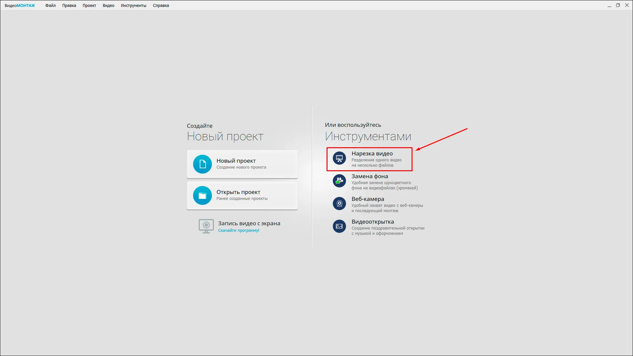Click the Новый проект button label
Image resolution: width=633 pixels, height=356 pixels.
[236, 161]
